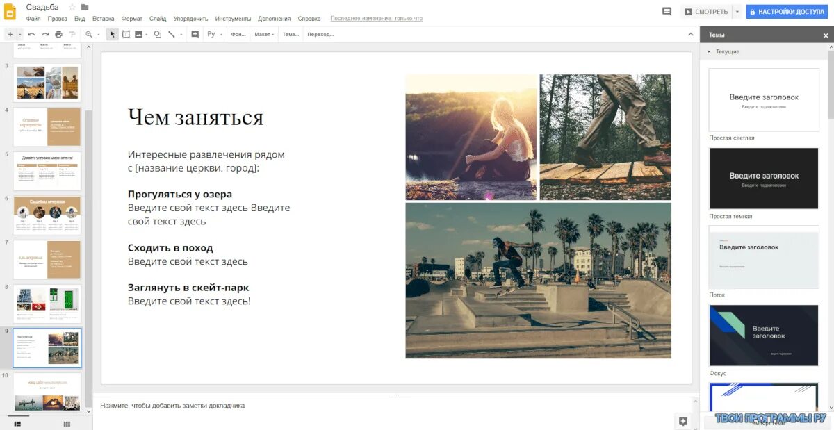This screenshot has height=430, width=834.
Task: Select slide 4 thumbnail
Action: pyautogui.click(x=47, y=126)
